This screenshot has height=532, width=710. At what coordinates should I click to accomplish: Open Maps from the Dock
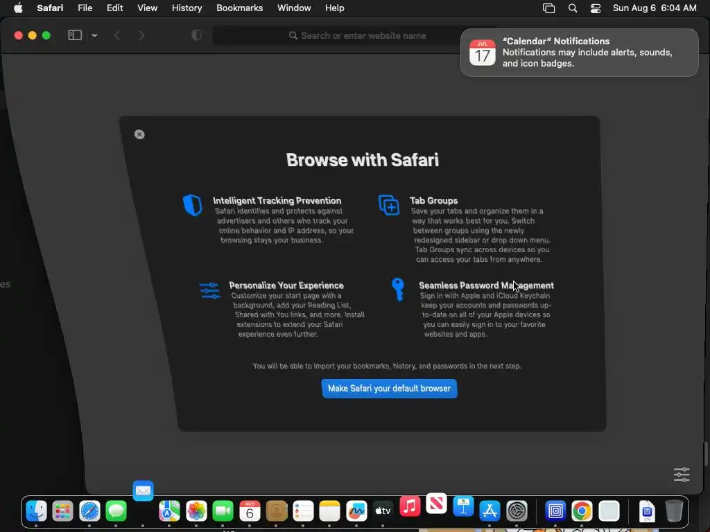point(169,511)
